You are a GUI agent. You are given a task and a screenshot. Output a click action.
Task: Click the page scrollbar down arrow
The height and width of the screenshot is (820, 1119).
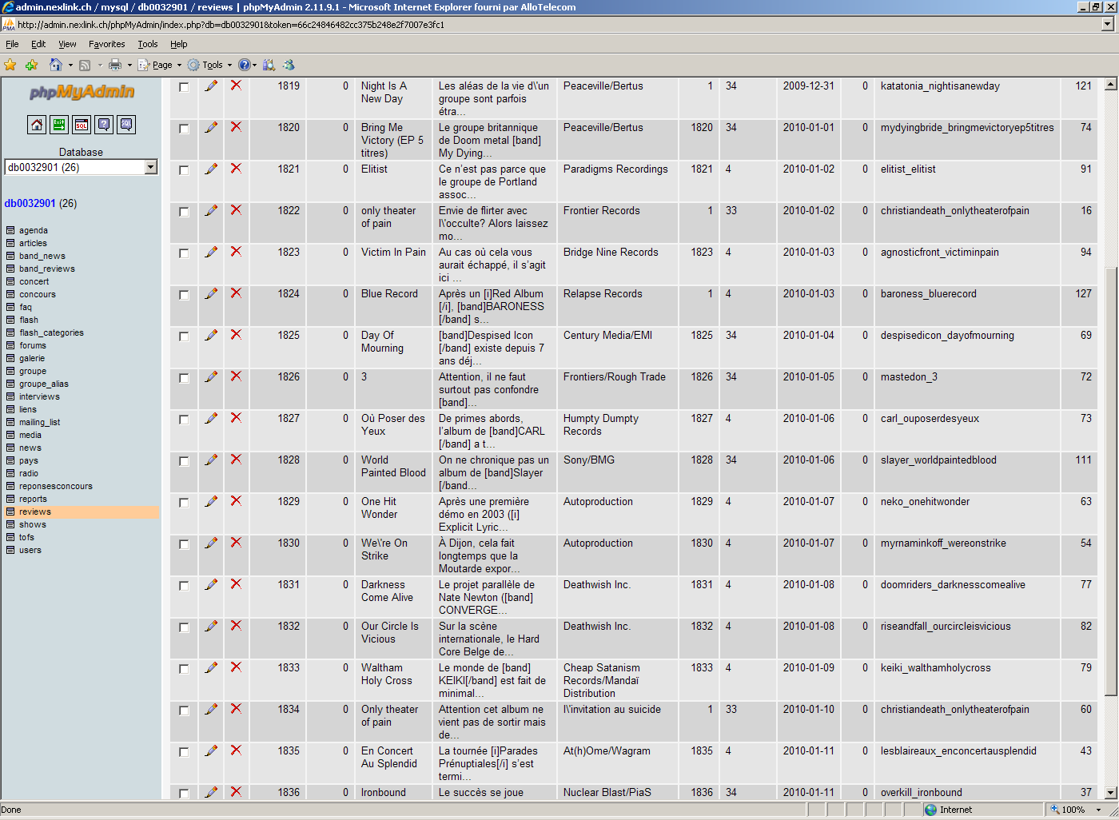pos(1110,793)
